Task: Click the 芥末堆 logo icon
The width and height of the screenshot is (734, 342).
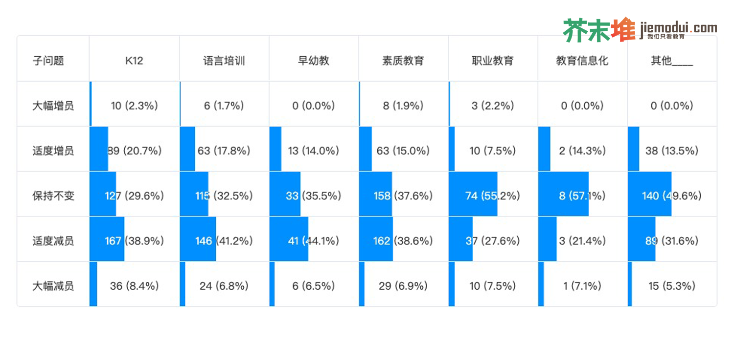Action: point(598,30)
